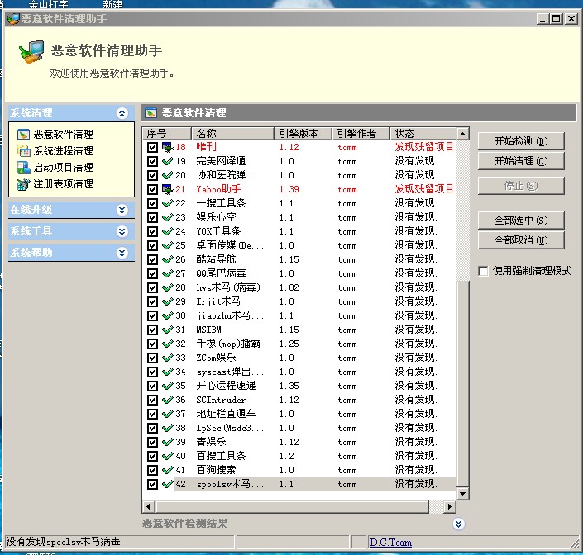Screen dimensions: 583x555
Task: Click the warning icon on row 21 Yahoo助手
Action: [x=168, y=189]
